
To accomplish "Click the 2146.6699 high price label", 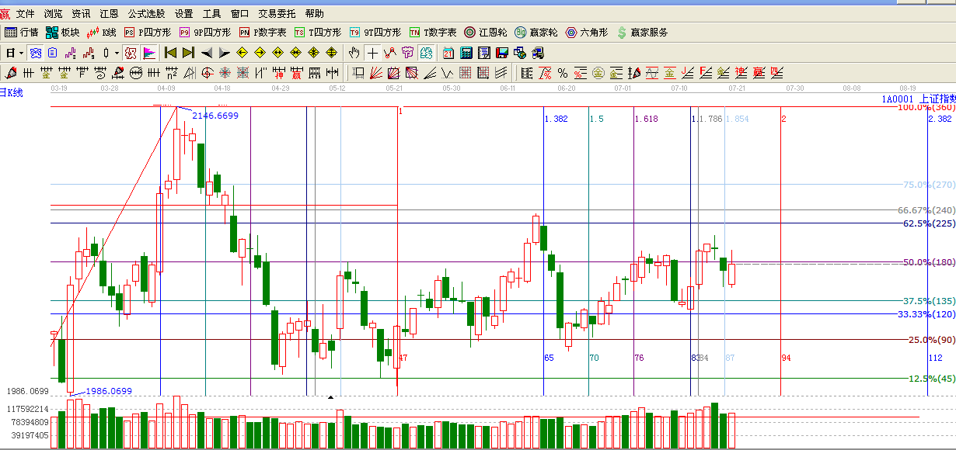I will click(x=215, y=116).
